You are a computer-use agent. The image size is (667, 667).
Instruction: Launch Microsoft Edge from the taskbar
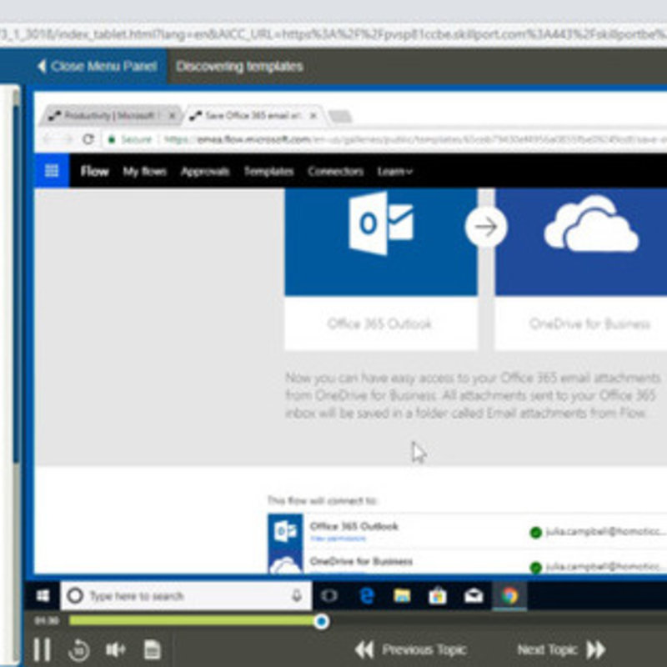click(366, 595)
